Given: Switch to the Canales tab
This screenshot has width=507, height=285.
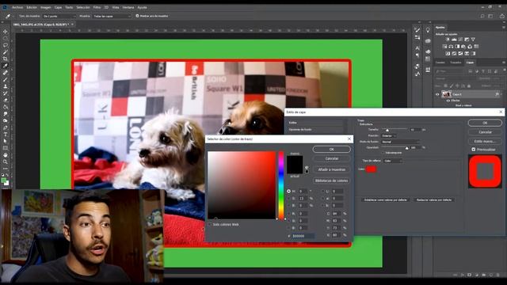Looking at the screenshot, I should 440,63.
